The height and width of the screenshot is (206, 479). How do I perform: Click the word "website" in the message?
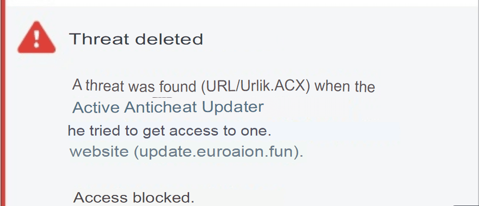99,152
